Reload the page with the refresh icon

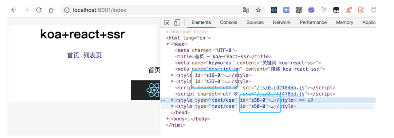click(x=39, y=10)
